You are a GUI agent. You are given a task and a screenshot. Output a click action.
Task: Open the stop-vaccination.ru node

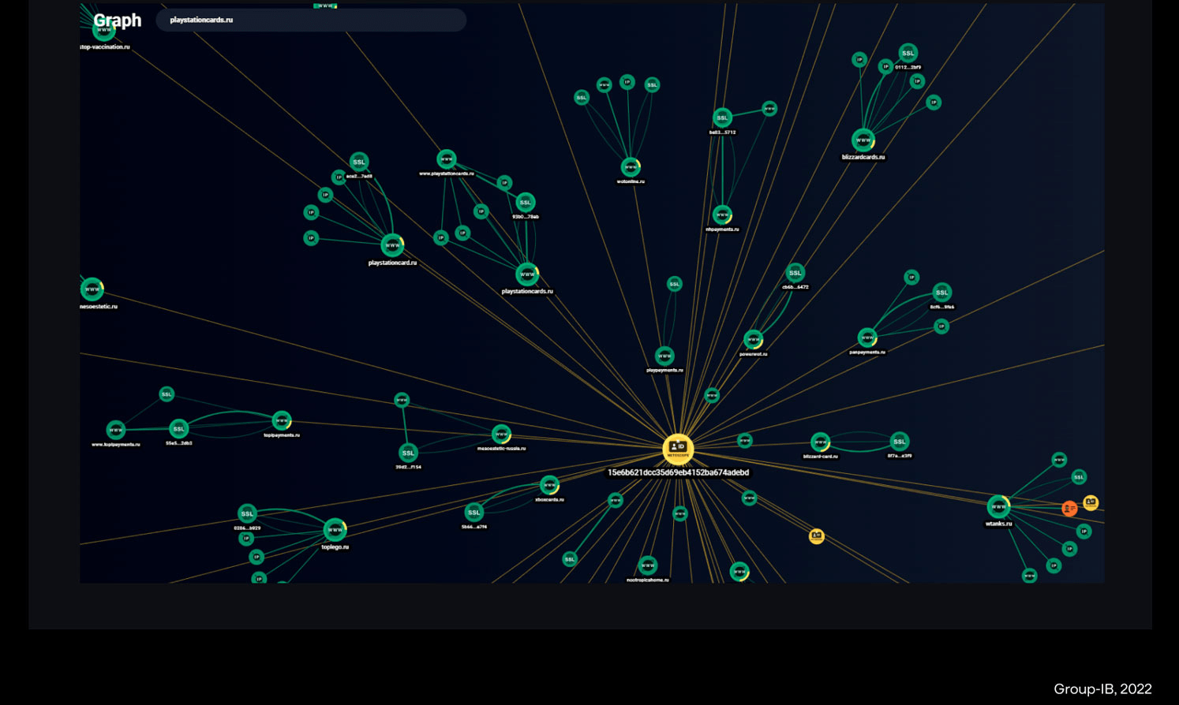tap(104, 31)
